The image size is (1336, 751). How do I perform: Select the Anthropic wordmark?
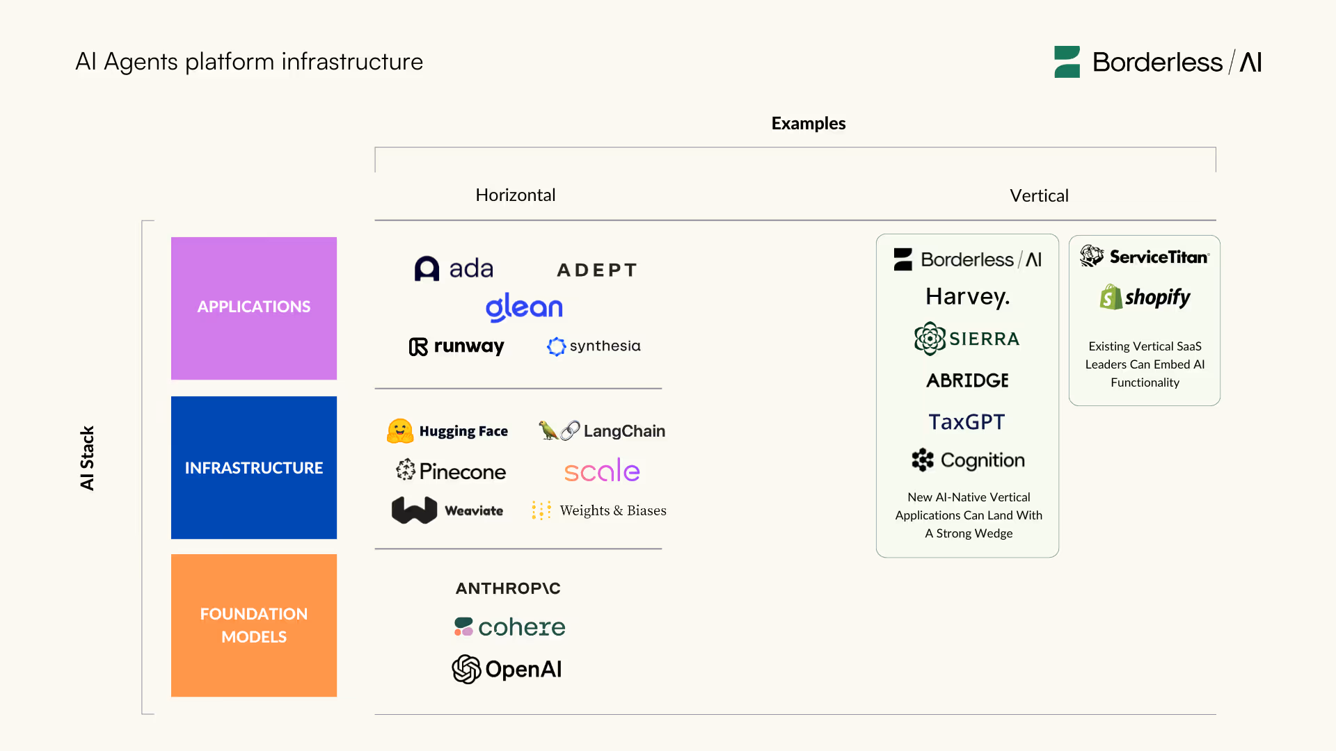[508, 588]
